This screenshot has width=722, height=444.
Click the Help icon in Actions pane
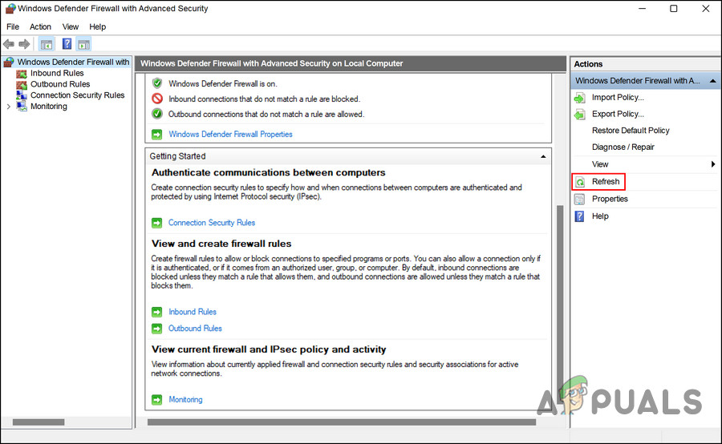click(x=580, y=216)
